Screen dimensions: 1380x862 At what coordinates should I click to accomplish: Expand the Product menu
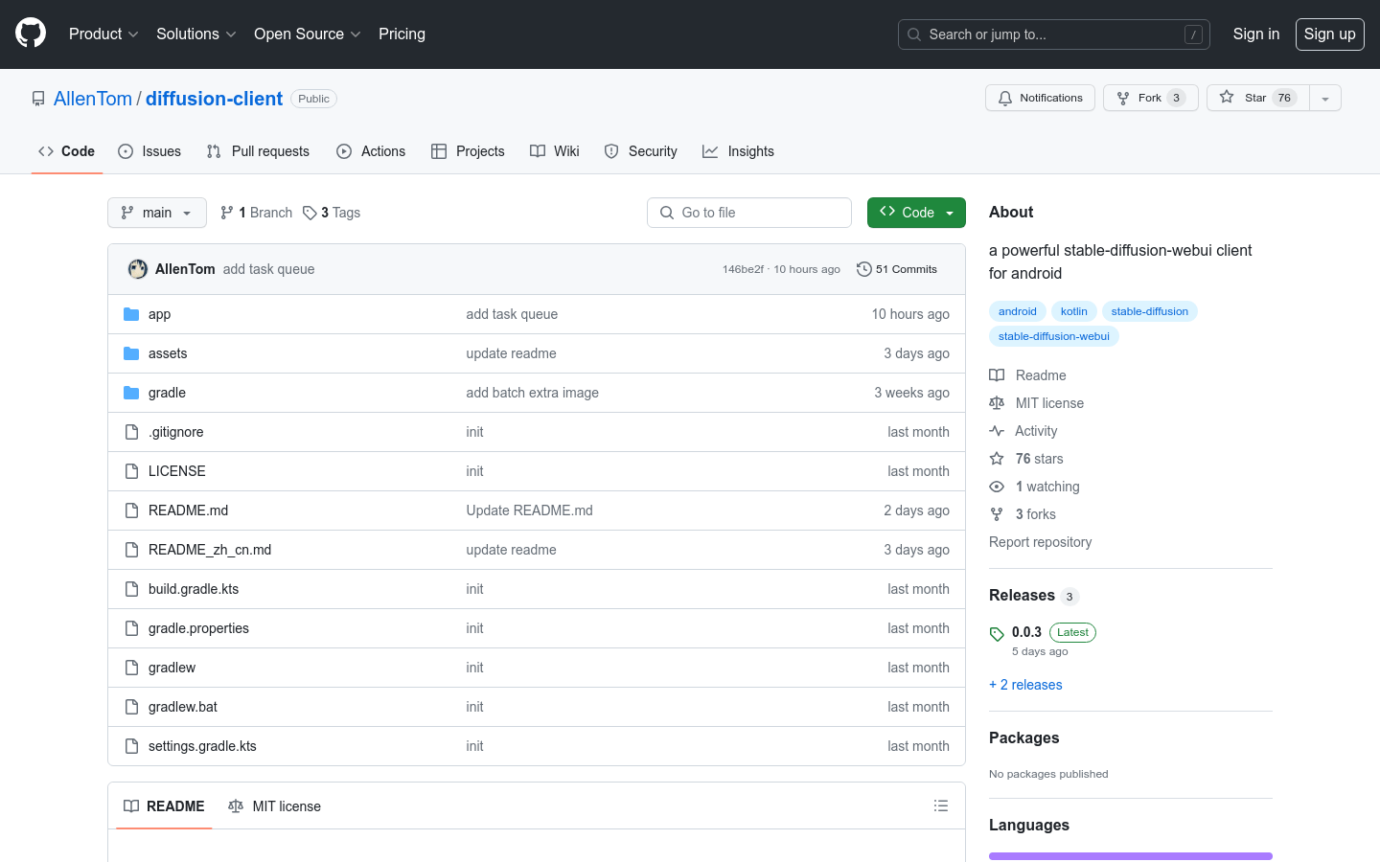103,34
